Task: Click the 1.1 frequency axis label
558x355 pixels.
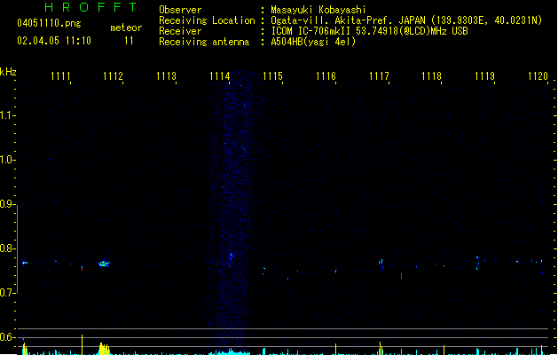Action: 7,115
